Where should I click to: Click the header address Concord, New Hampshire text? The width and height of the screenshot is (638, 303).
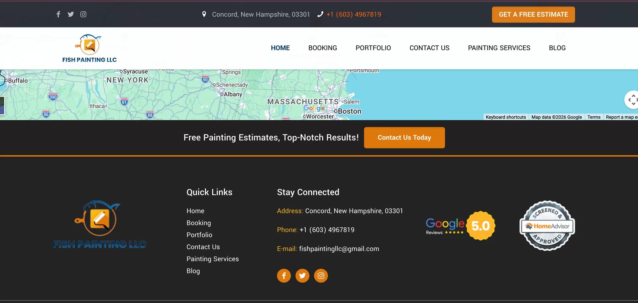point(261,14)
